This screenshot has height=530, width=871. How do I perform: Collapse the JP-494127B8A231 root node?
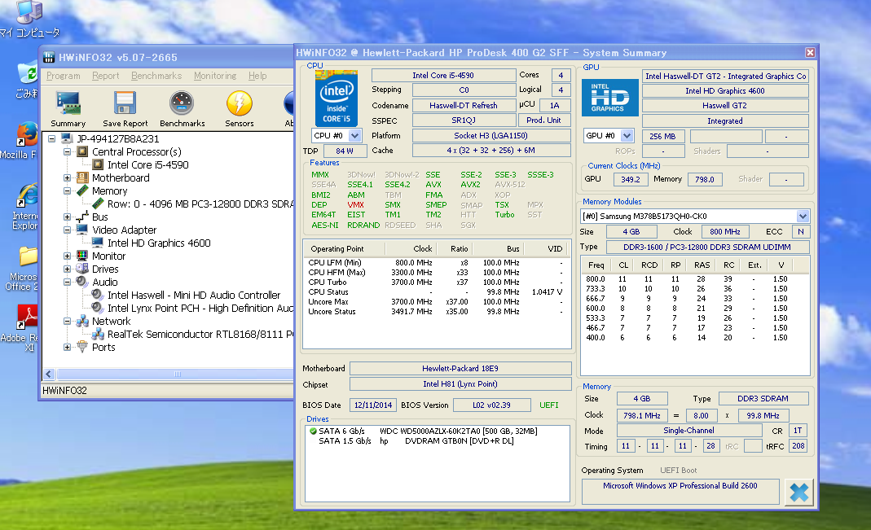(51, 138)
